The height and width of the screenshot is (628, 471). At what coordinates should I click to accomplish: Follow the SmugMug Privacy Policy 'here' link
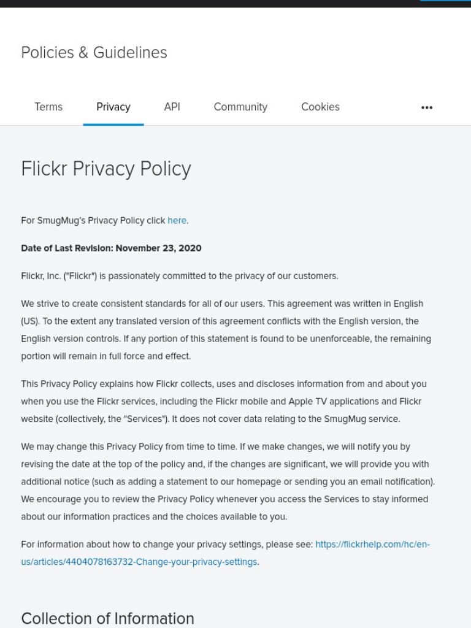[x=177, y=221]
